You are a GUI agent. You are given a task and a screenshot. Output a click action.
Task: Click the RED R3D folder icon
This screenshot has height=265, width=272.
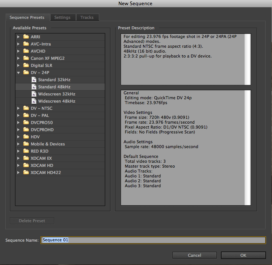26,151
